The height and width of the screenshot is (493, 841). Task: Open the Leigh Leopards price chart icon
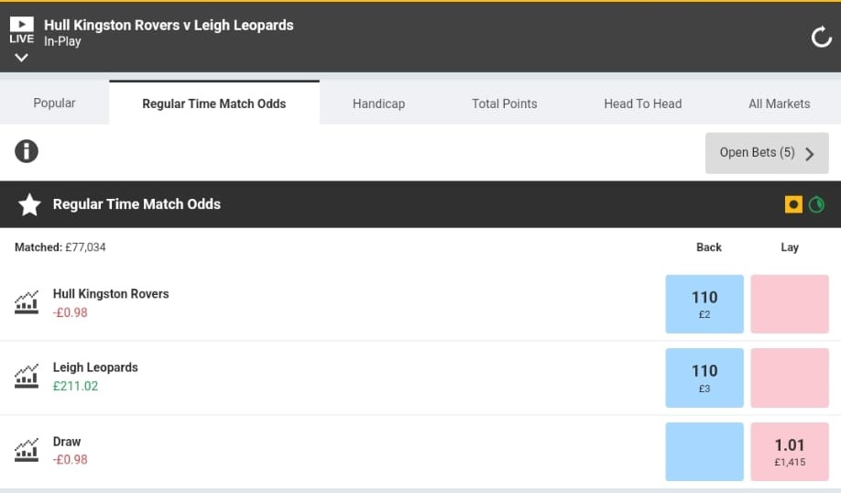(x=27, y=376)
